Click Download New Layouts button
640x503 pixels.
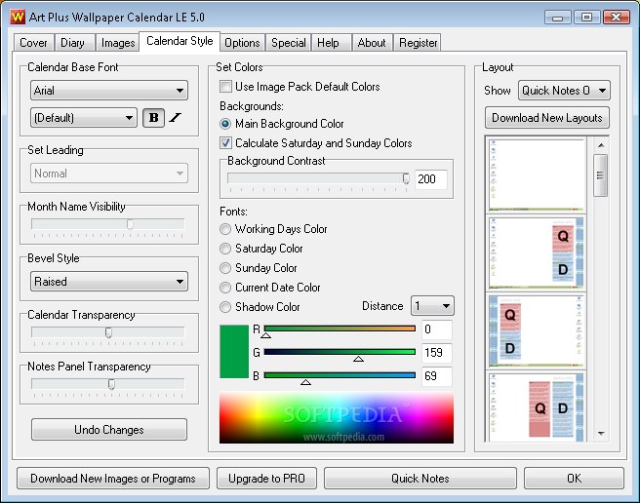[x=547, y=118]
